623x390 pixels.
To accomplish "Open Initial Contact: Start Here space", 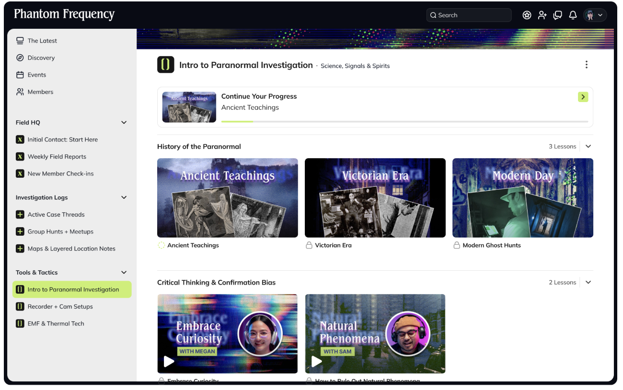I will pos(62,140).
